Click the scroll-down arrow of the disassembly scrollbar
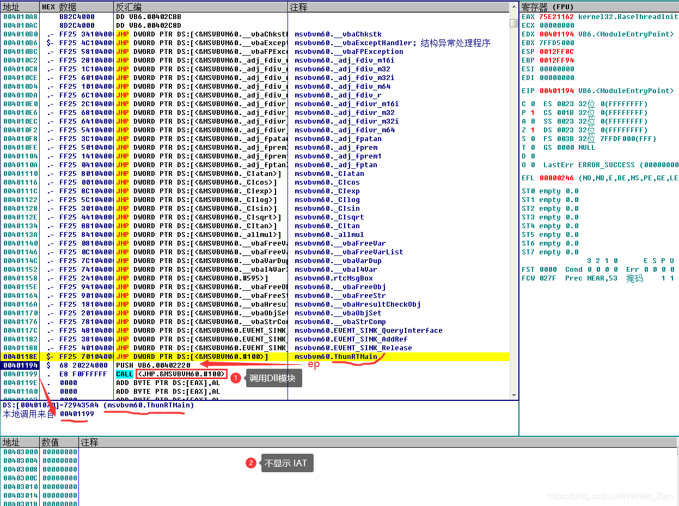Screen dimensions: 679x506 point(514,395)
